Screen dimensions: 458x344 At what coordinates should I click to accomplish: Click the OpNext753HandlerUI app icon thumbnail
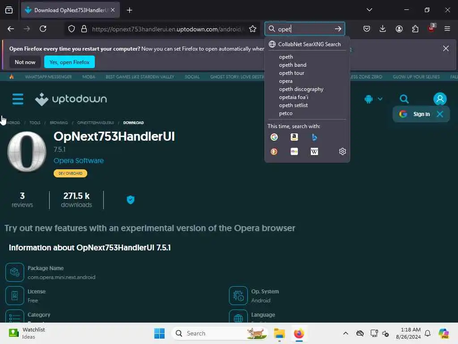26,151
